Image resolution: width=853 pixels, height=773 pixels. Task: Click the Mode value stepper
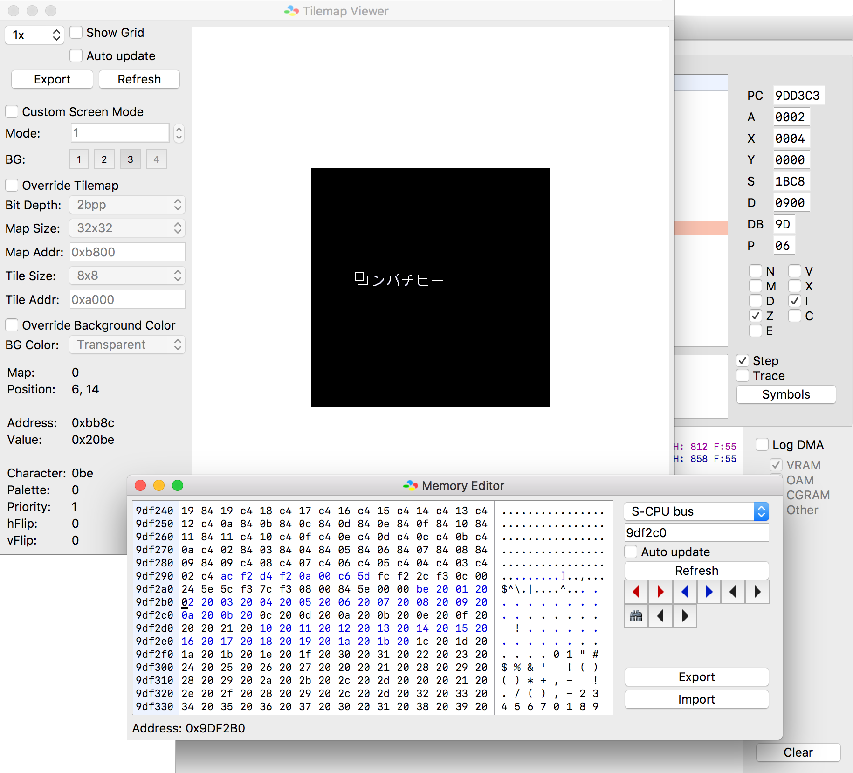pos(179,133)
